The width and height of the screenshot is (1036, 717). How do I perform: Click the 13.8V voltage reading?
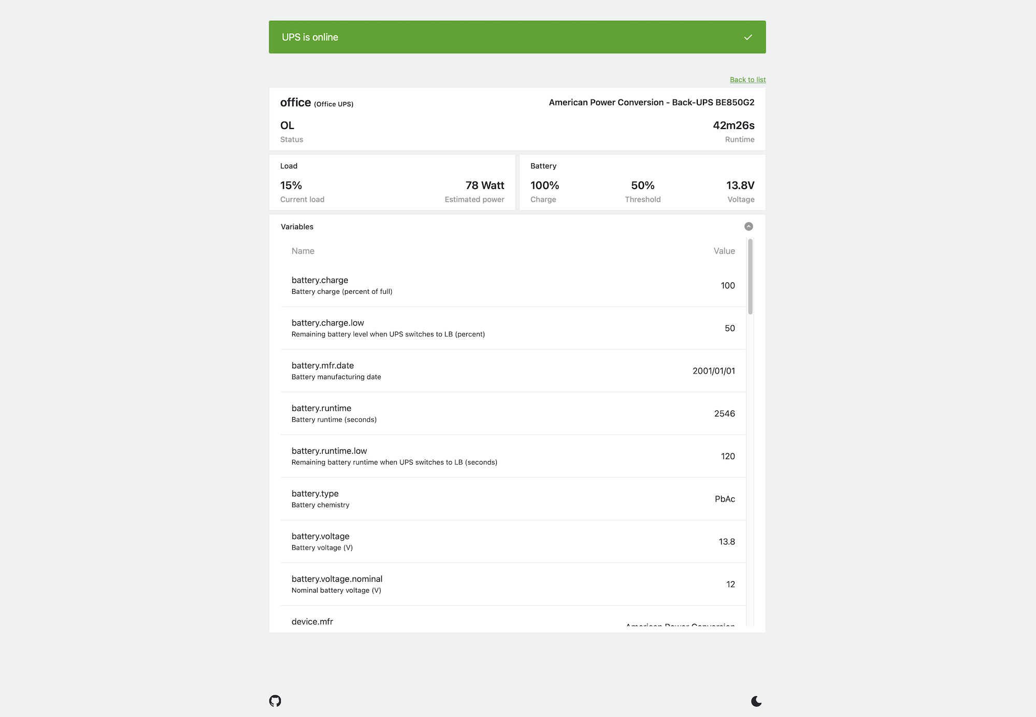tap(740, 185)
